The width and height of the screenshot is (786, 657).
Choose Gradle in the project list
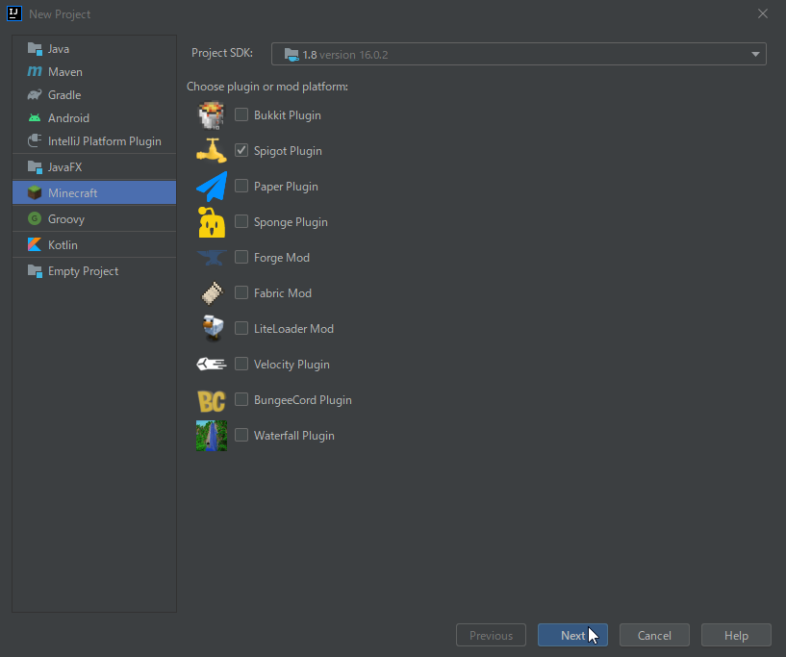(94, 94)
